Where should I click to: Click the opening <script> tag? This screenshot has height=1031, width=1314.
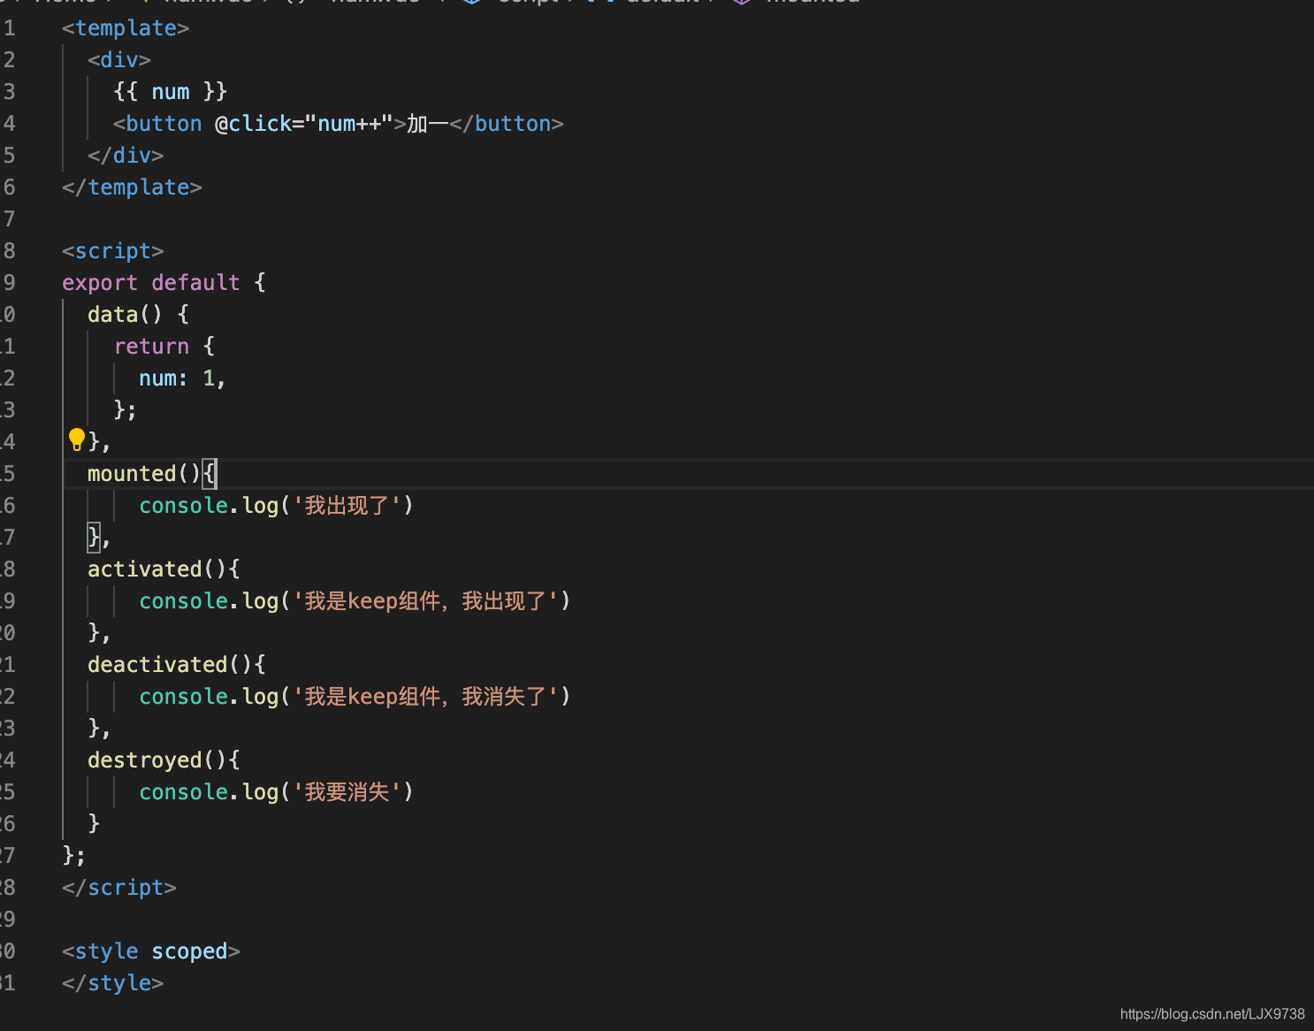[x=113, y=251]
